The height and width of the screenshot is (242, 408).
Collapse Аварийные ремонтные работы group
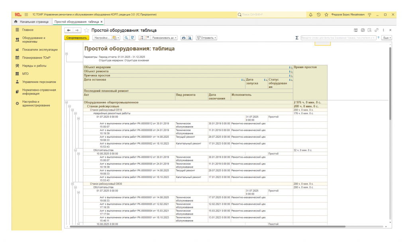[x=75, y=113]
